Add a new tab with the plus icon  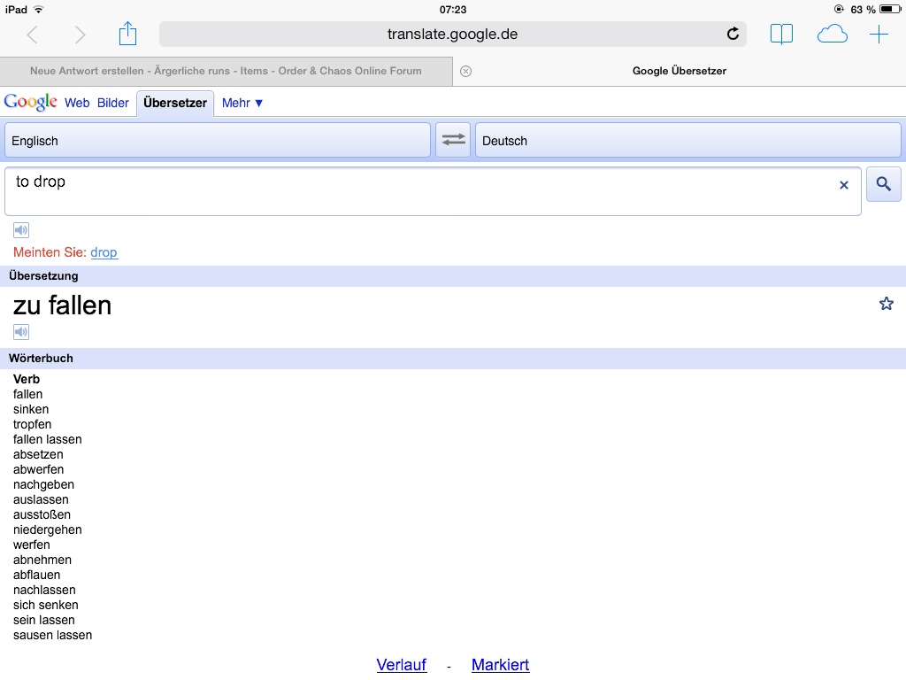pos(879,35)
